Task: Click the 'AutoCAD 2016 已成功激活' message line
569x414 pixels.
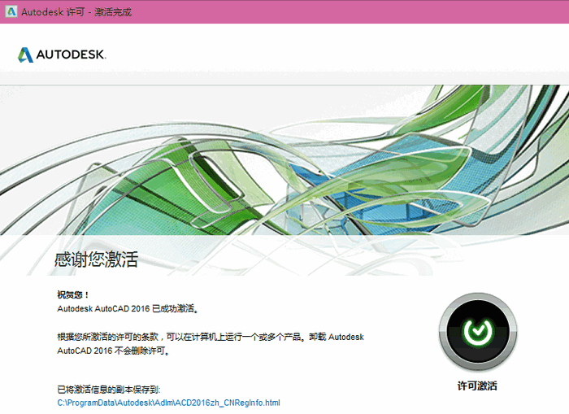Action: [x=128, y=309]
